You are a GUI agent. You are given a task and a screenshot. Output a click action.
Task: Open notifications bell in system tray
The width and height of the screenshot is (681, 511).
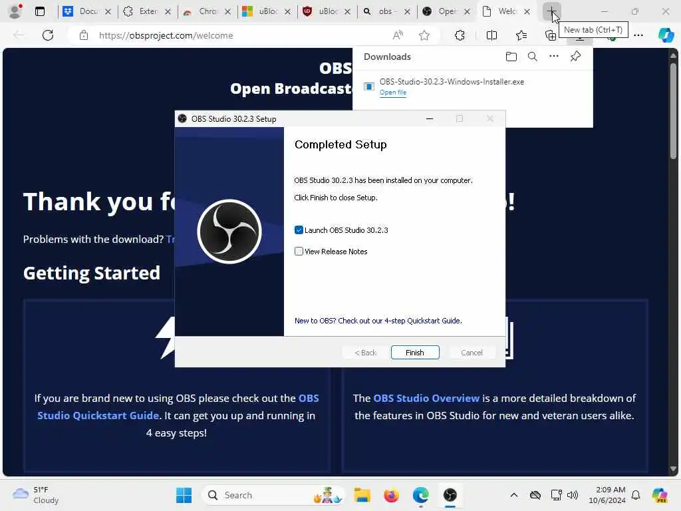(x=636, y=495)
